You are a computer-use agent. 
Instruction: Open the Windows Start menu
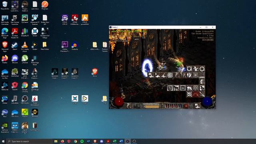coord(3,141)
